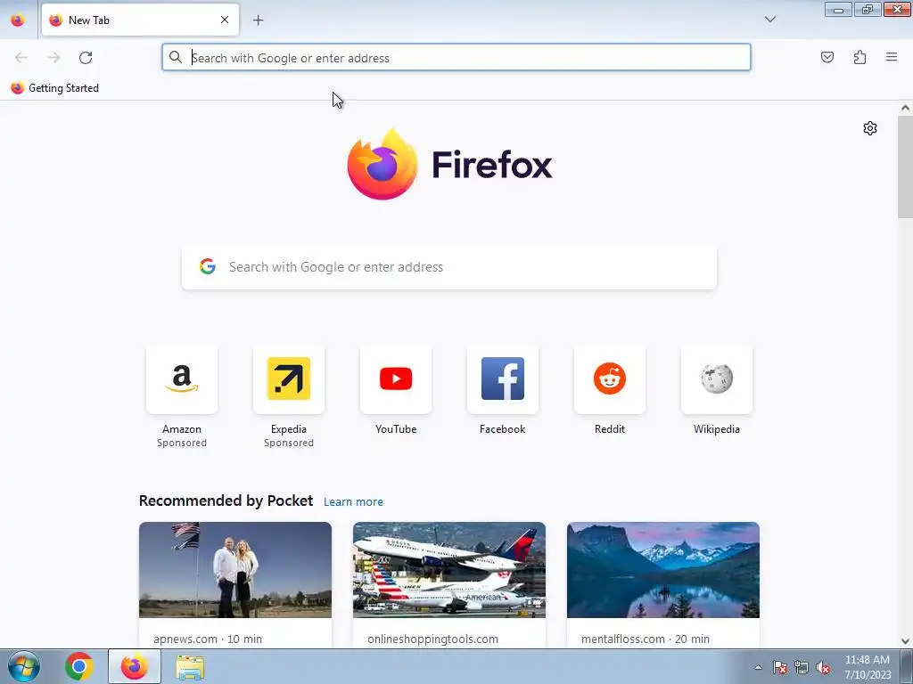Open Windows Explorer from taskbar
913x684 pixels.
[190, 667]
